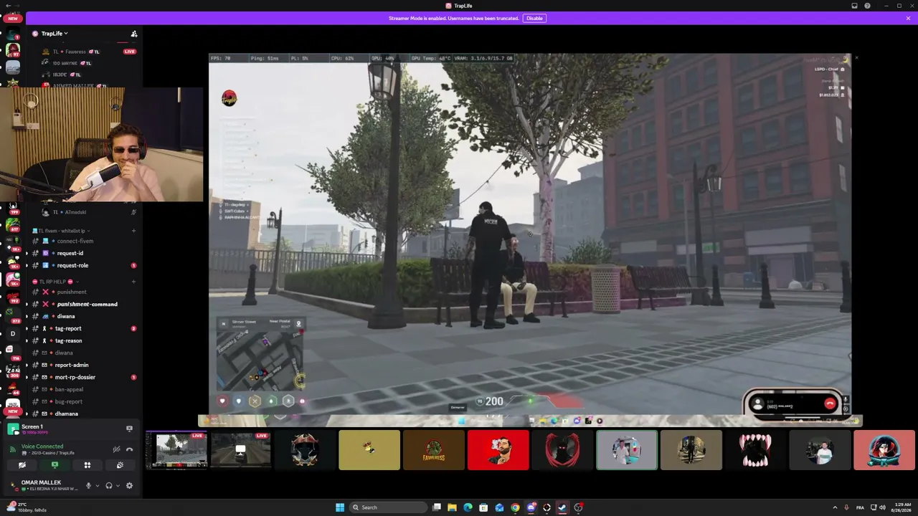
Task: Open Discord user settings gear
Action: click(129, 485)
